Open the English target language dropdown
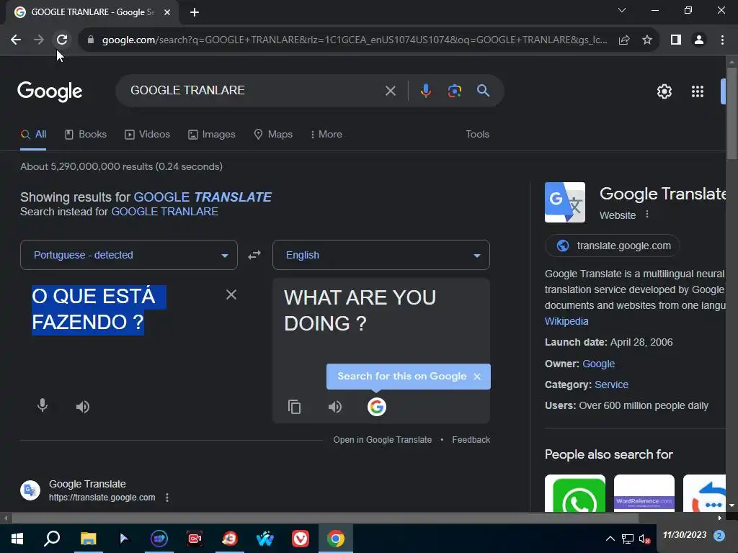 pyautogui.click(x=381, y=255)
